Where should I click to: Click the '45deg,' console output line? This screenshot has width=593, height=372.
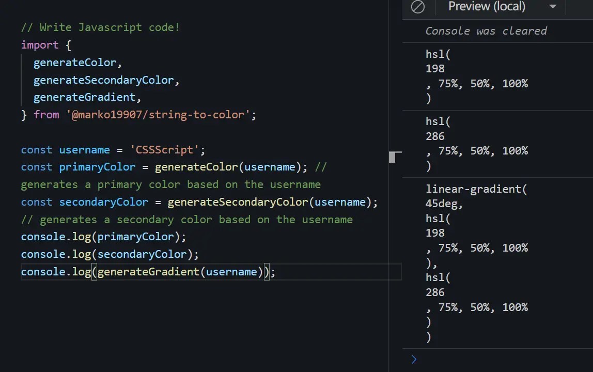pyautogui.click(x=444, y=204)
